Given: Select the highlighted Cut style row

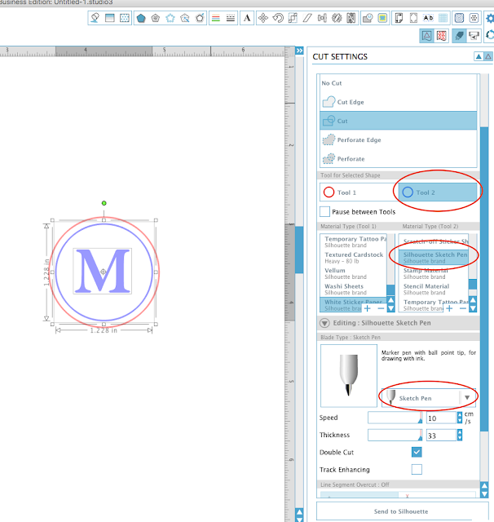Looking at the screenshot, I should click(398, 121).
